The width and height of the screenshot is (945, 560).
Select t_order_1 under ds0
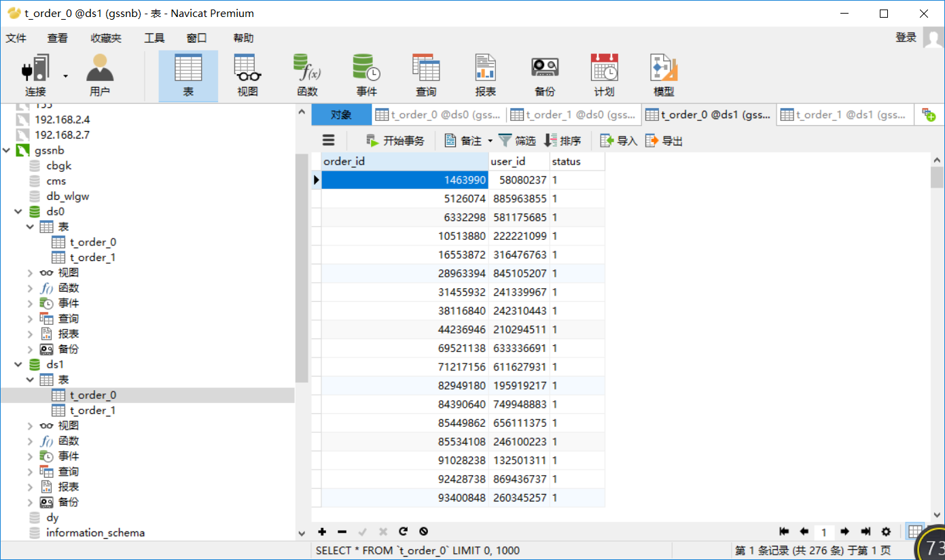point(92,258)
